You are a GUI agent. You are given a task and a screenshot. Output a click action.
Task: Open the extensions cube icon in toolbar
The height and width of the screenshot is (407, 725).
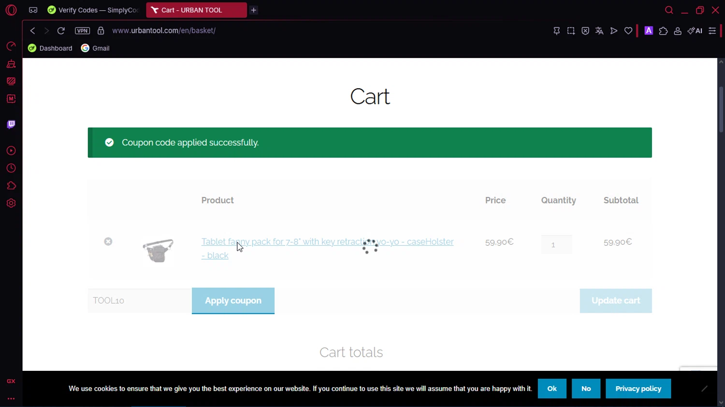[x=663, y=31]
